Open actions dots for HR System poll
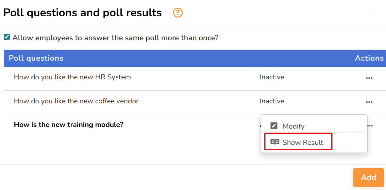 pyautogui.click(x=369, y=78)
